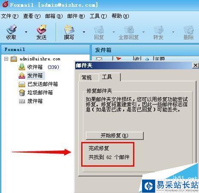
Task: Open the 邮箱(B) menu
Action: coord(54,16)
